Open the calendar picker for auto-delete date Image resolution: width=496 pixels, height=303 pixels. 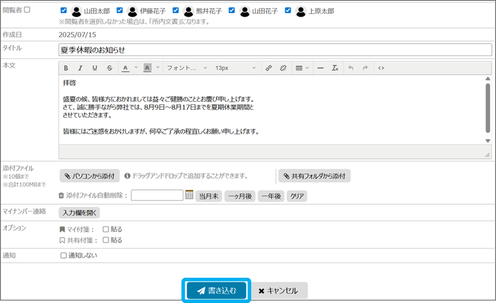tap(189, 195)
